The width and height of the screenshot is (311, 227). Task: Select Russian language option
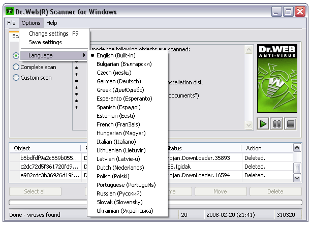[x=128, y=193]
